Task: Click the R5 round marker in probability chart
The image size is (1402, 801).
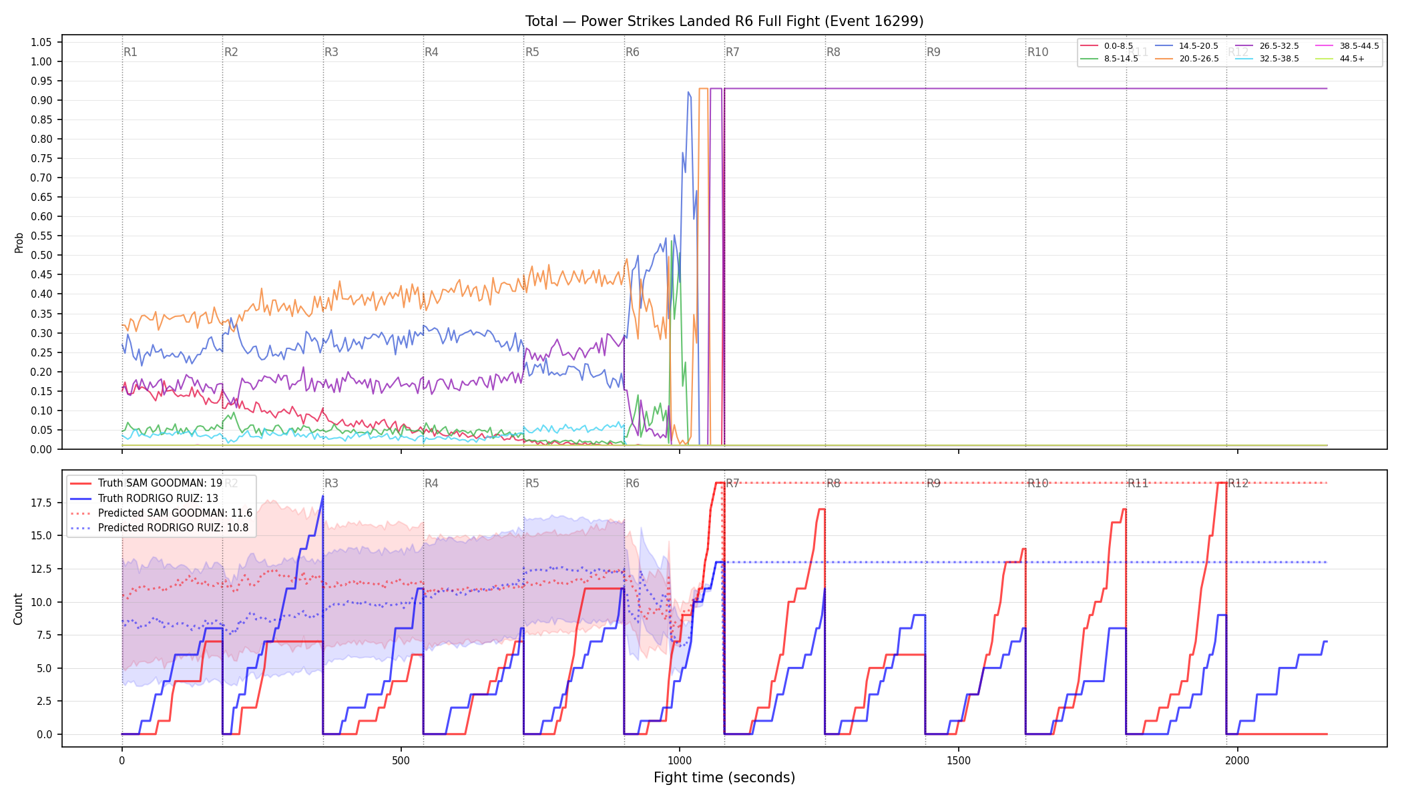Action: point(532,52)
